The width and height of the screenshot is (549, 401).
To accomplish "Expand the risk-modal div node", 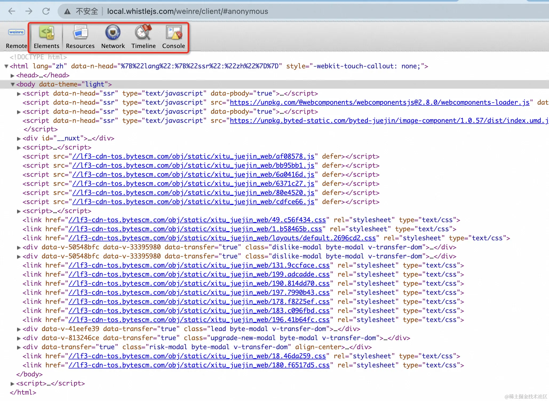I will pyautogui.click(x=19, y=347).
